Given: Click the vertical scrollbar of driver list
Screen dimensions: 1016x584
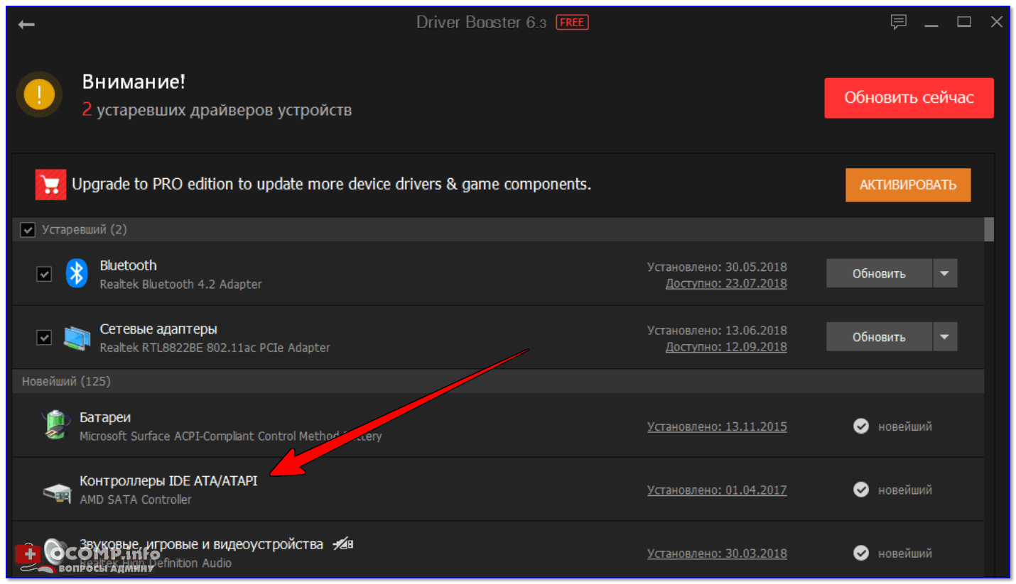Looking at the screenshot, I should (989, 230).
